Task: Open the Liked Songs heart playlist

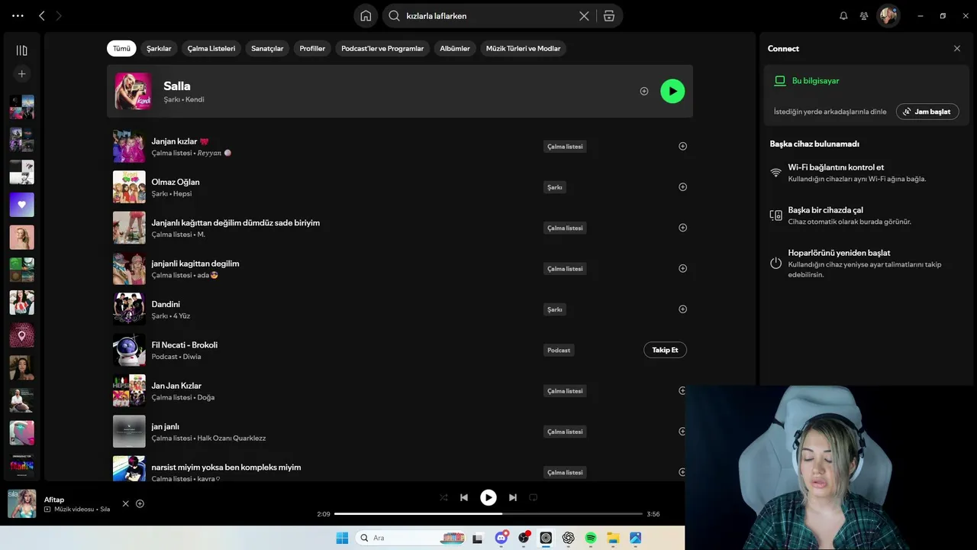Action: coord(21,205)
